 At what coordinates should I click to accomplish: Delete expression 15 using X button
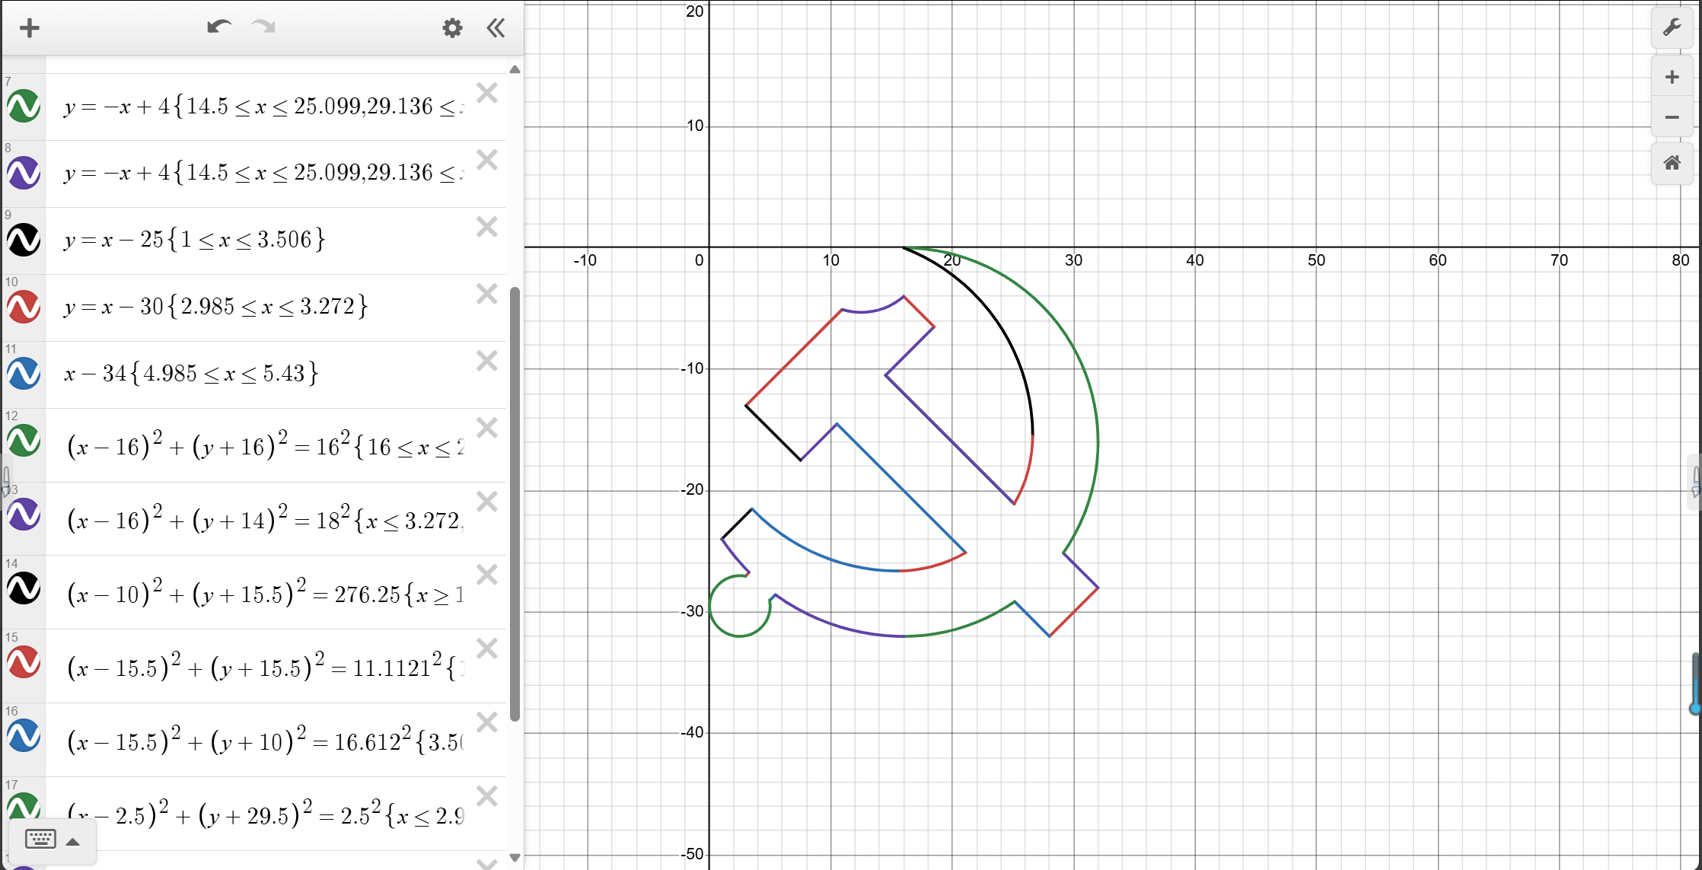point(487,649)
